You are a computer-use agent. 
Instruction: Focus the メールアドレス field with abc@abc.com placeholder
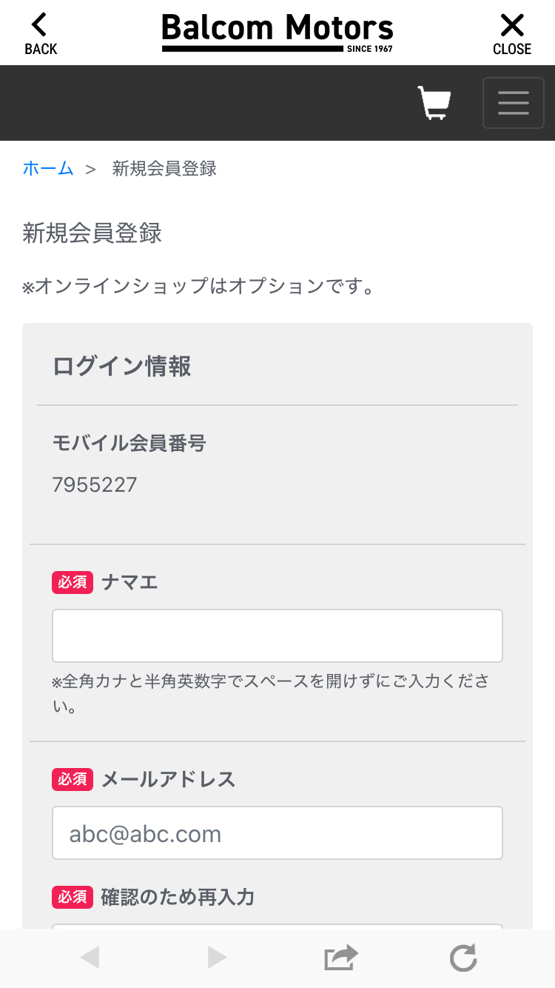[277, 832]
